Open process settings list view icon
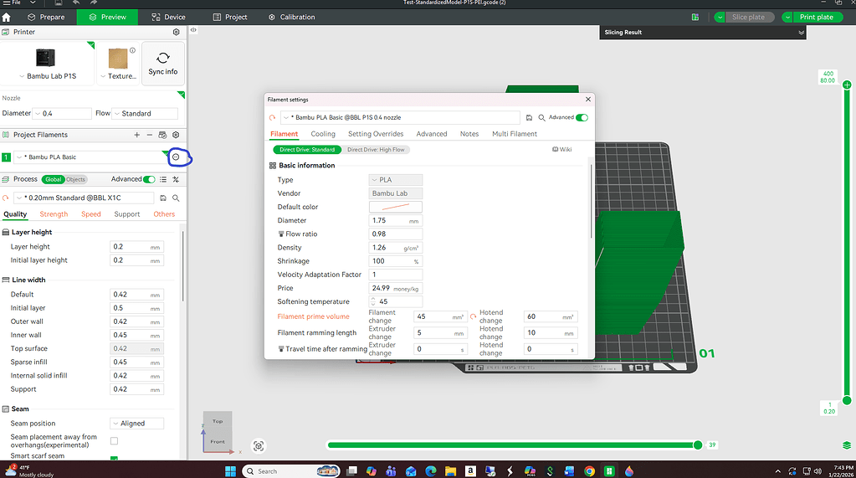This screenshot has height=478, width=856. (162, 179)
